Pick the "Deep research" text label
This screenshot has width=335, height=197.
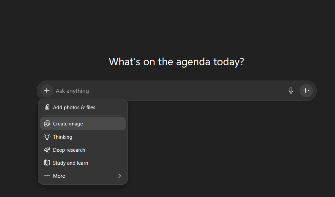[69, 150]
